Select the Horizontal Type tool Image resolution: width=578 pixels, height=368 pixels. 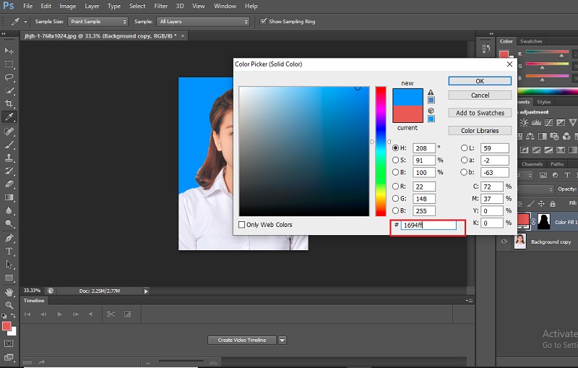(9, 251)
